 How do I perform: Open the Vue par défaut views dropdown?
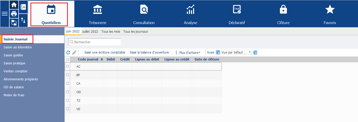click(x=233, y=52)
